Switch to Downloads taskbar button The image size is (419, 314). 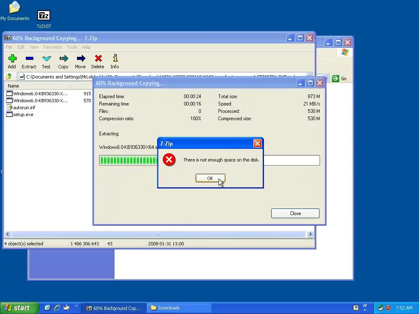coord(179,308)
